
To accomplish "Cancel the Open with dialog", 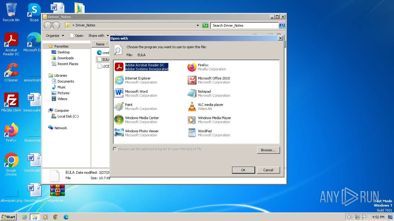I will pyautogui.click(x=268, y=170).
